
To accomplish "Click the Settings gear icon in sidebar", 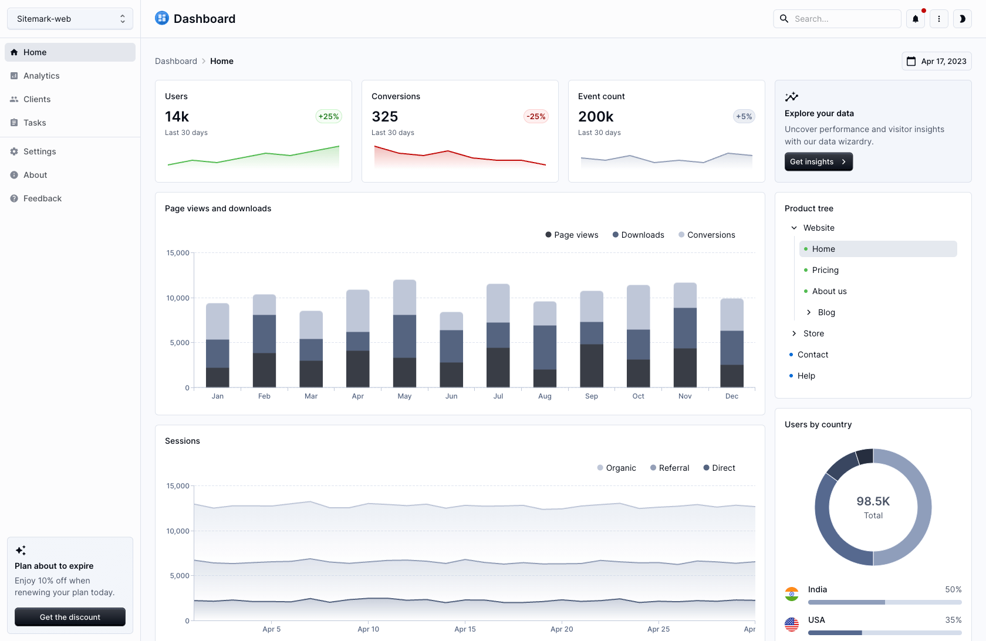I will pyautogui.click(x=14, y=151).
